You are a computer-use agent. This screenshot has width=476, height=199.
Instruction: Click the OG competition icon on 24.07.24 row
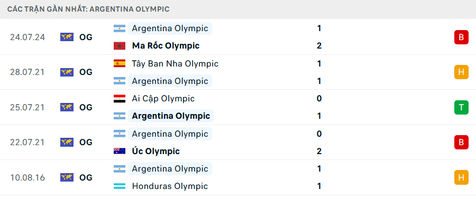(x=67, y=37)
